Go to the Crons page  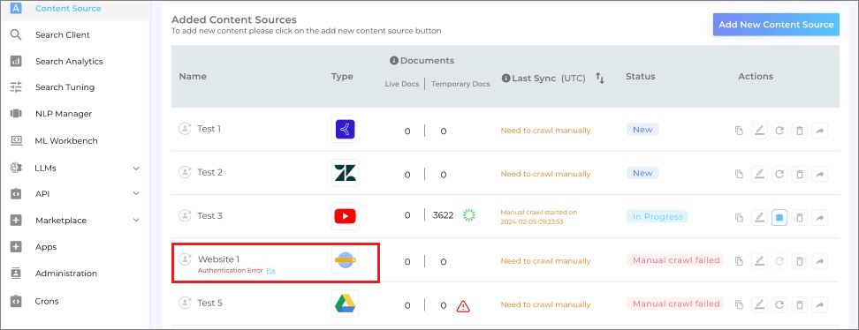click(47, 301)
